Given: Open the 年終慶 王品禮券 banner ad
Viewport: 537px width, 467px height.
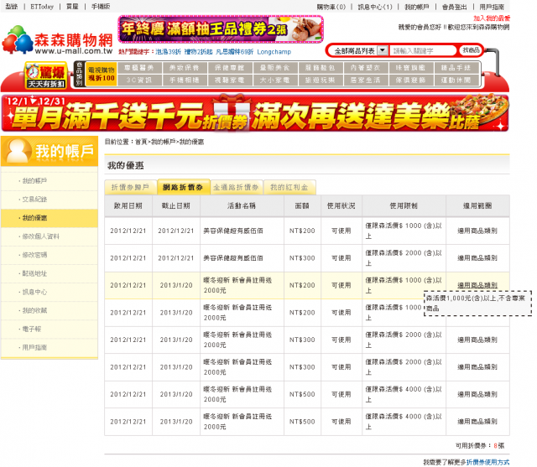Looking at the screenshot, I should coord(221,29).
